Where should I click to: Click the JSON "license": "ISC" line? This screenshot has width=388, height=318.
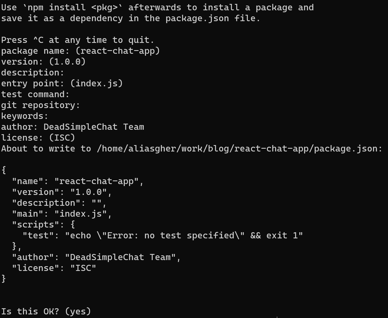point(54,268)
